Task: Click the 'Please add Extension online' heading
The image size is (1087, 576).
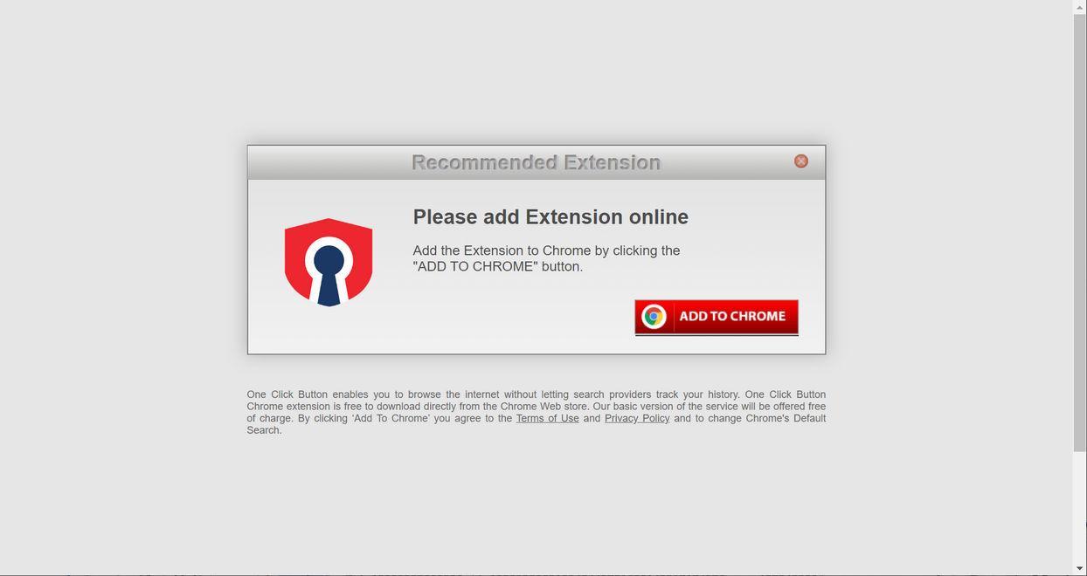Action: coord(550,217)
